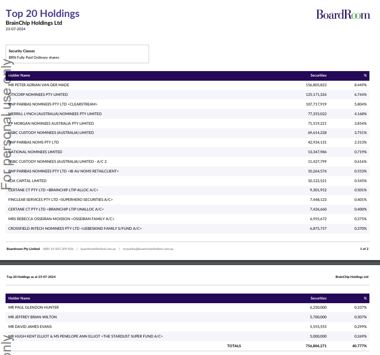380x355 pixels.
Task: Select the 0.307% percentage value
Action: pyautogui.click(x=360, y=317)
